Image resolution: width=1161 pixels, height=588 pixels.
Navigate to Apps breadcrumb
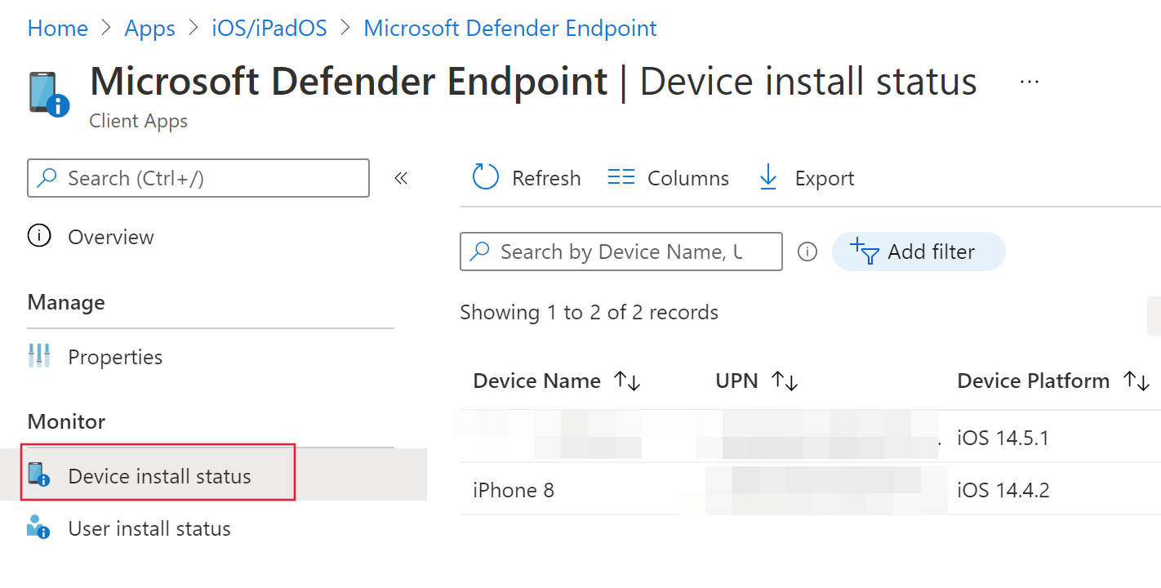pyautogui.click(x=149, y=28)
